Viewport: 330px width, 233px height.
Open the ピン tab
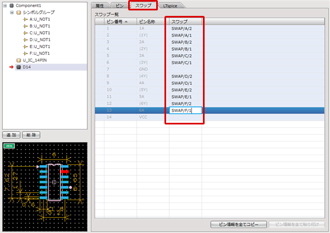119,5
